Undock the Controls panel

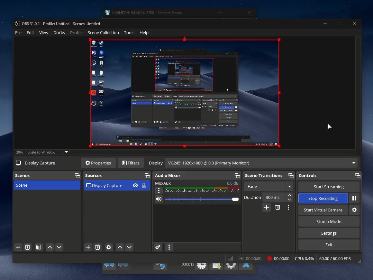click(x=358, y=175)
